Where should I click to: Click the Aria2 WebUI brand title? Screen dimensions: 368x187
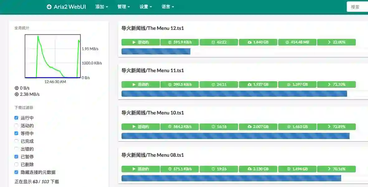70,7
